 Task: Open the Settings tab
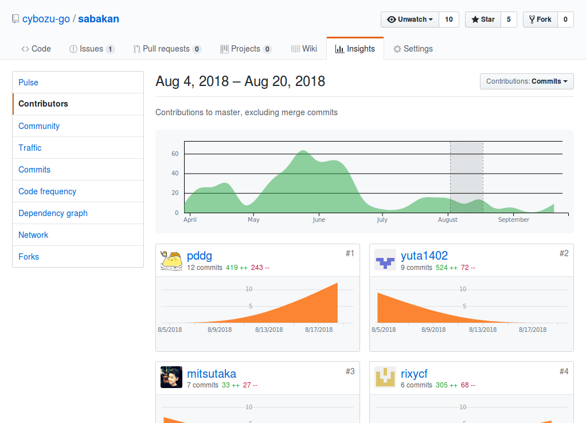(413, 49)
